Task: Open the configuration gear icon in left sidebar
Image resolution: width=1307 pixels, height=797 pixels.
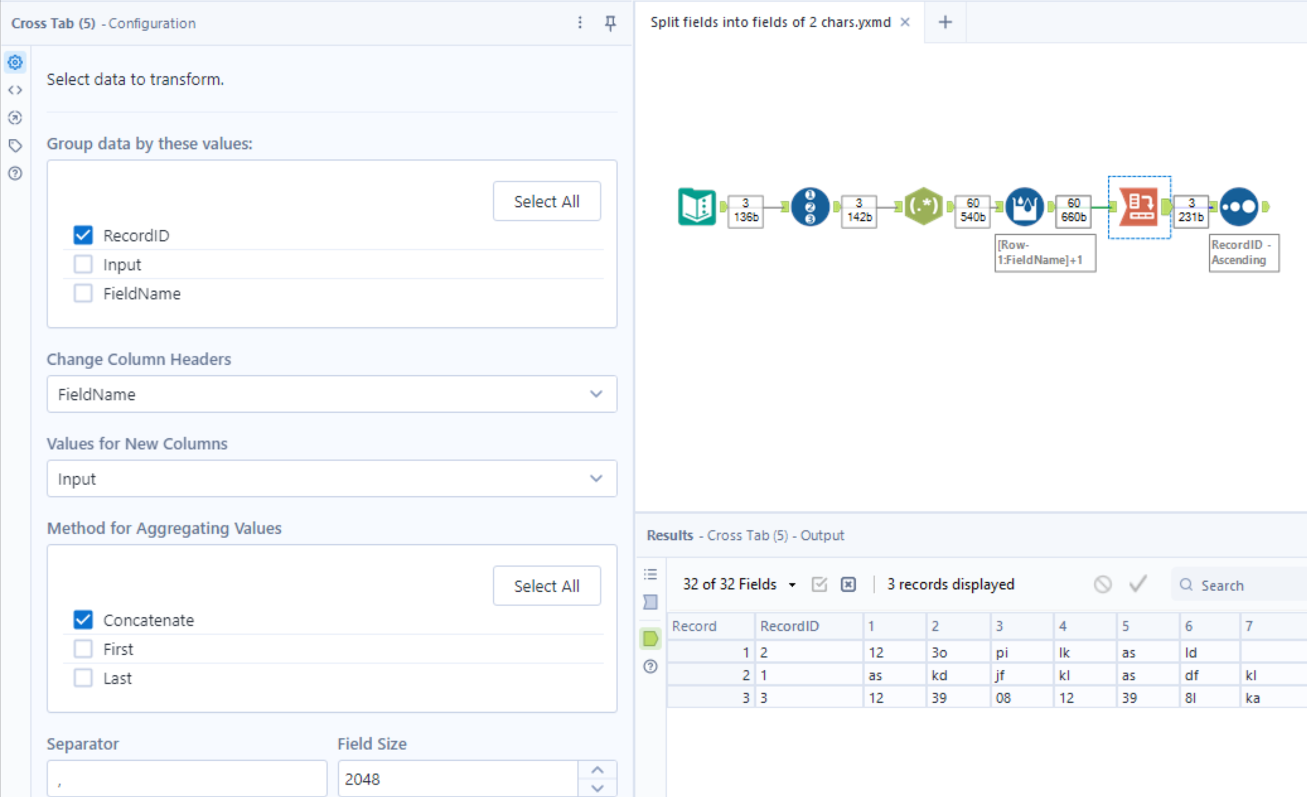Action: click(15, 62)
